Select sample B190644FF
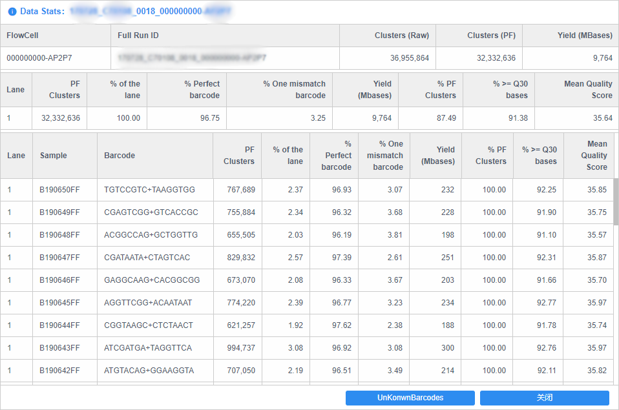Screen dimensions: 619x410 59,325
